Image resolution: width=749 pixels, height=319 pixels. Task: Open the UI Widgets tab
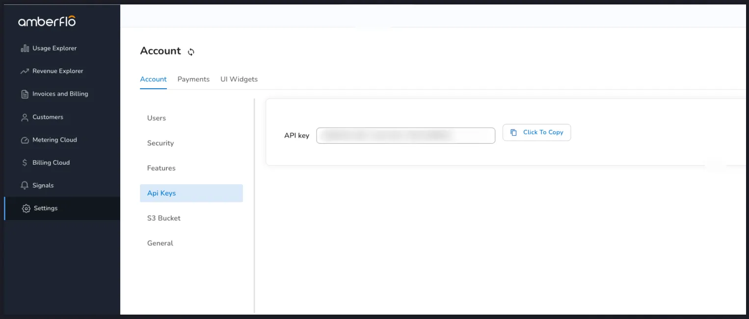coord(239,79)
